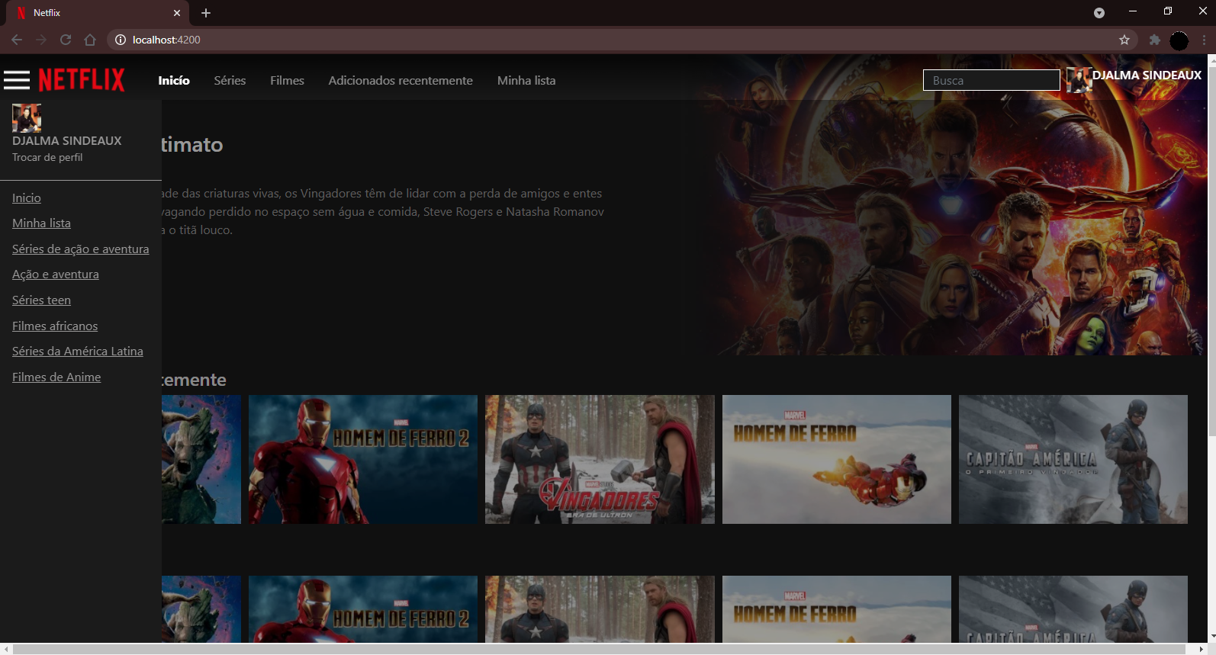Open the browser home page button
Image resolution: width=1216 pixels, height=655 pixels.
(x=90, y=40)
